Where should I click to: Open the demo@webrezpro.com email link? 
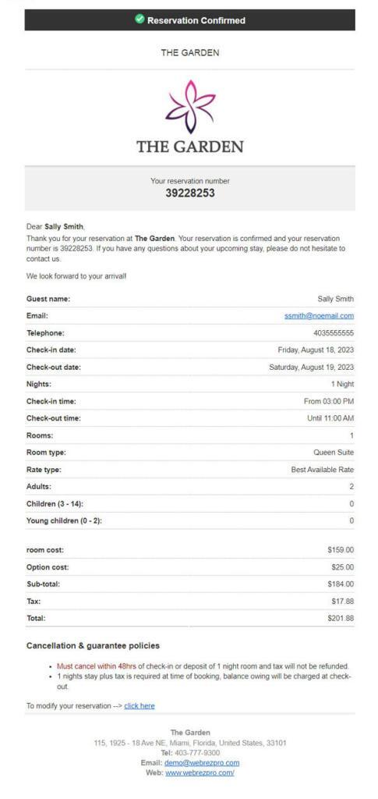(202, 763)
